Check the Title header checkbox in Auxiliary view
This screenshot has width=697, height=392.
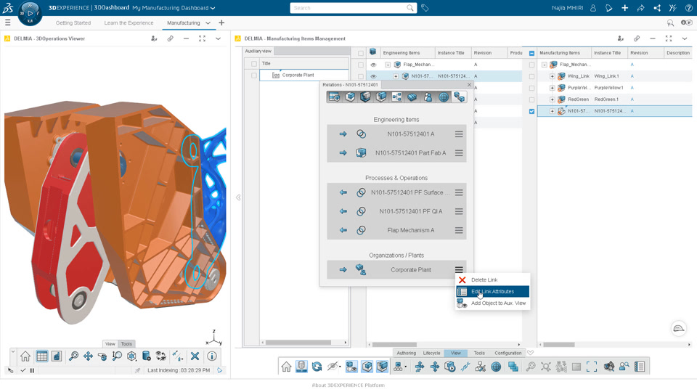pos(254,64)
